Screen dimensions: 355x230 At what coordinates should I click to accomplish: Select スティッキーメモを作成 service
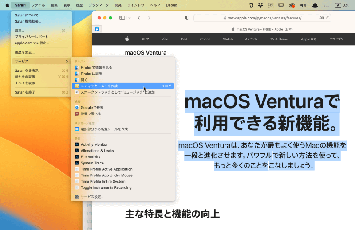[123, 86]
